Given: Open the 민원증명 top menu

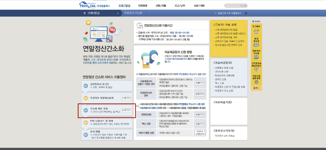Looking at the screenshot, I should pos(143,6).
